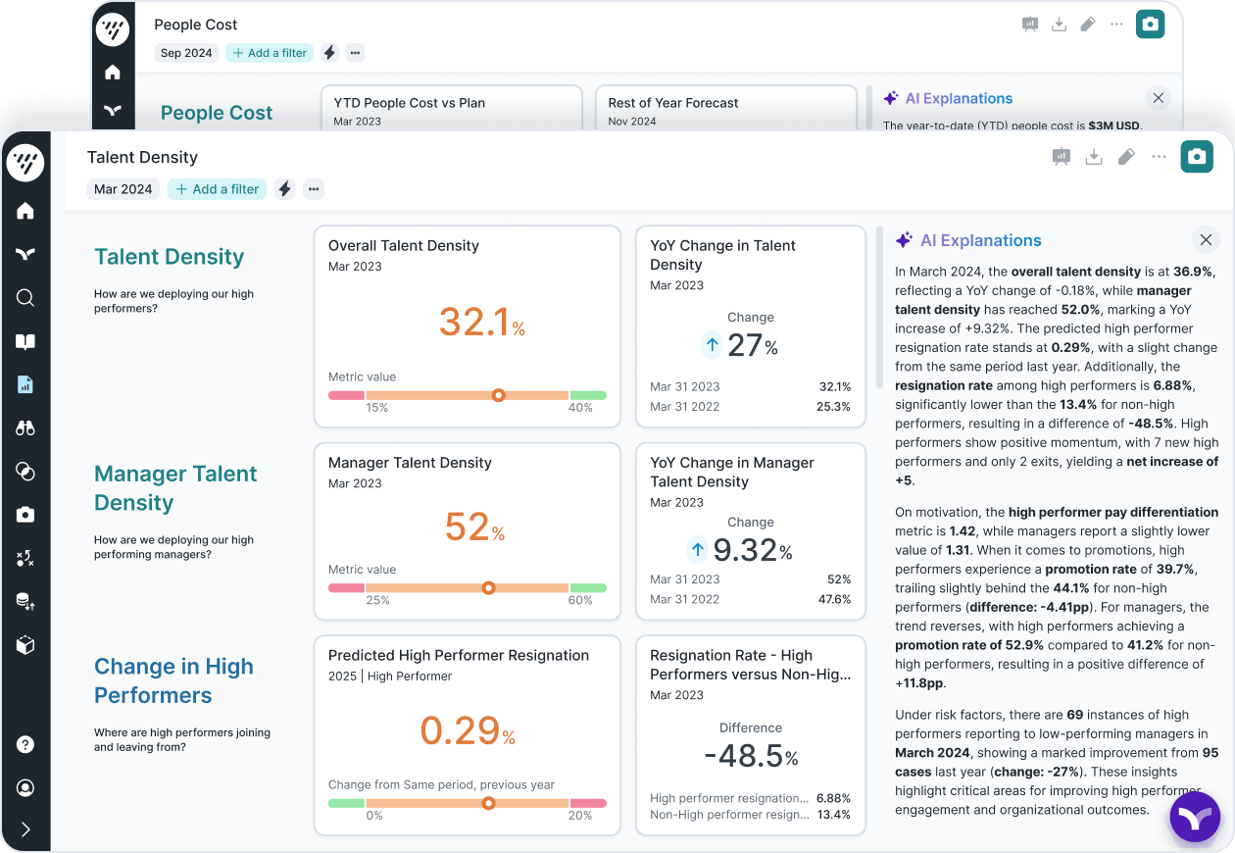This screenshot has width=1235, height=853.
Task: Click the 32.1% overall talent density value
Action: (481, 322)
